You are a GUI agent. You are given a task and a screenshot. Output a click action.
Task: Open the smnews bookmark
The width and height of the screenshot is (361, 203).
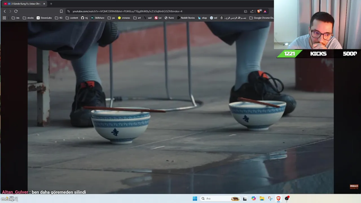pyautogui.click(x=124, y=18)
